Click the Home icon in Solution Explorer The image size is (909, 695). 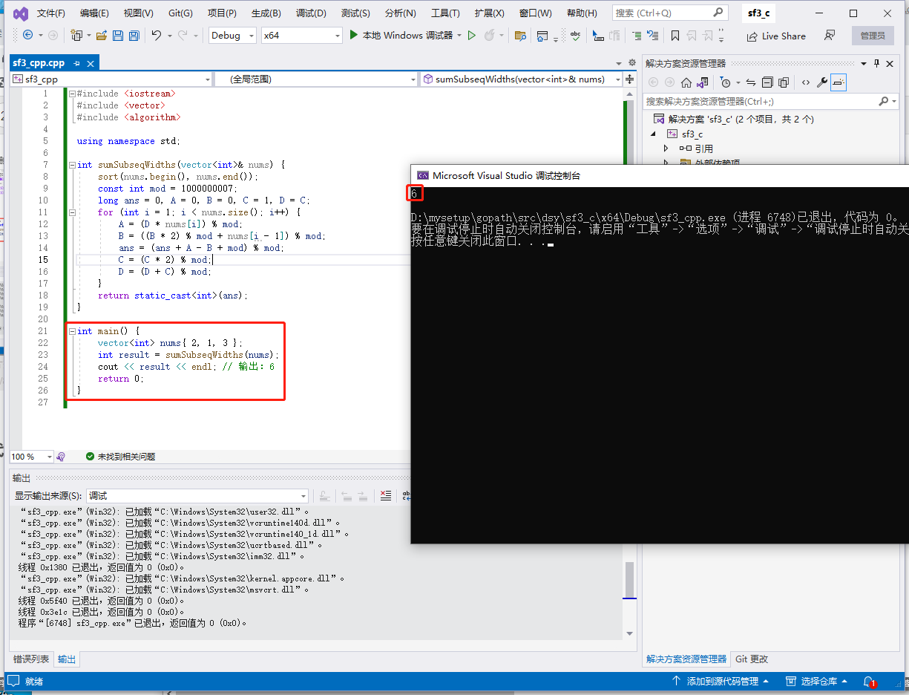686,82
